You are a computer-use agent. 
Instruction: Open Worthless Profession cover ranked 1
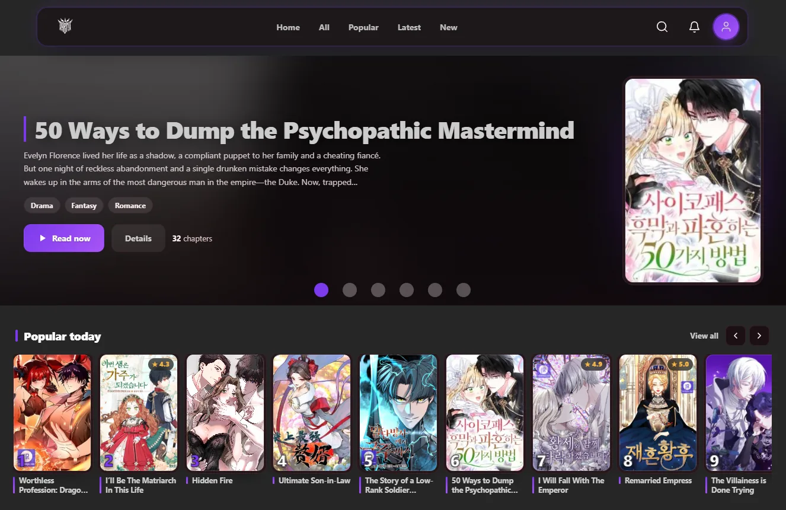click(52, 413)
